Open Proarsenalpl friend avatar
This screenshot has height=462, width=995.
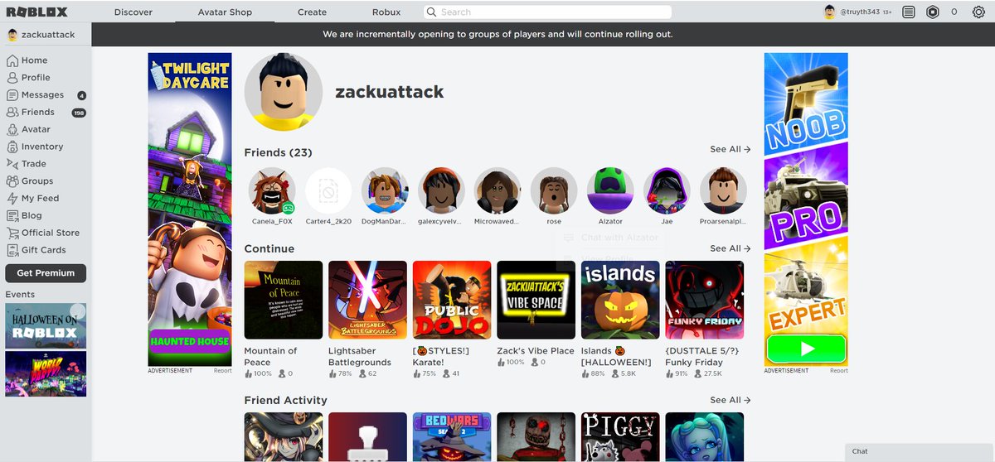coord(723,191)
